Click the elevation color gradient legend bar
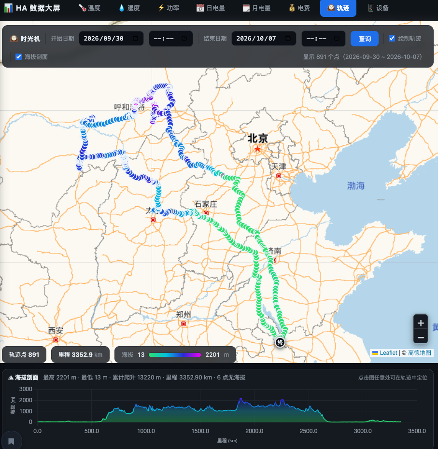Image resolution: width=438 pixels, height=449 pixels. coord(175,355)
